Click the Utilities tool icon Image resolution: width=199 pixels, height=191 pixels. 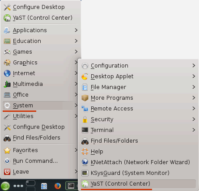[7, 116]
